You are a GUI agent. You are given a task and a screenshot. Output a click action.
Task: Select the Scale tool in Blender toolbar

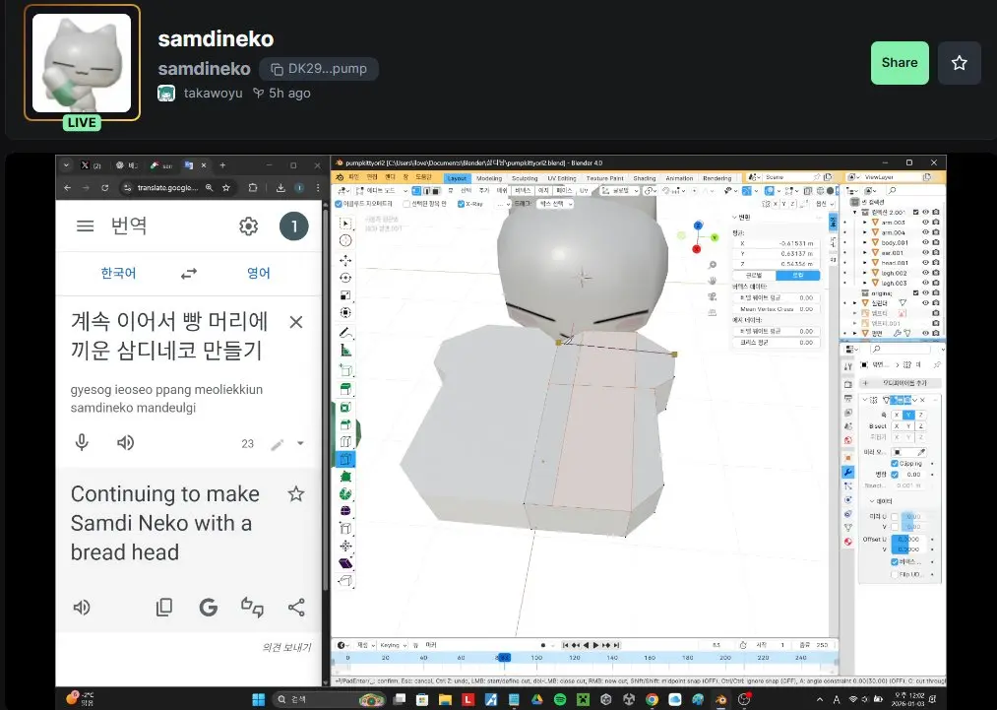tap(345, 295)
